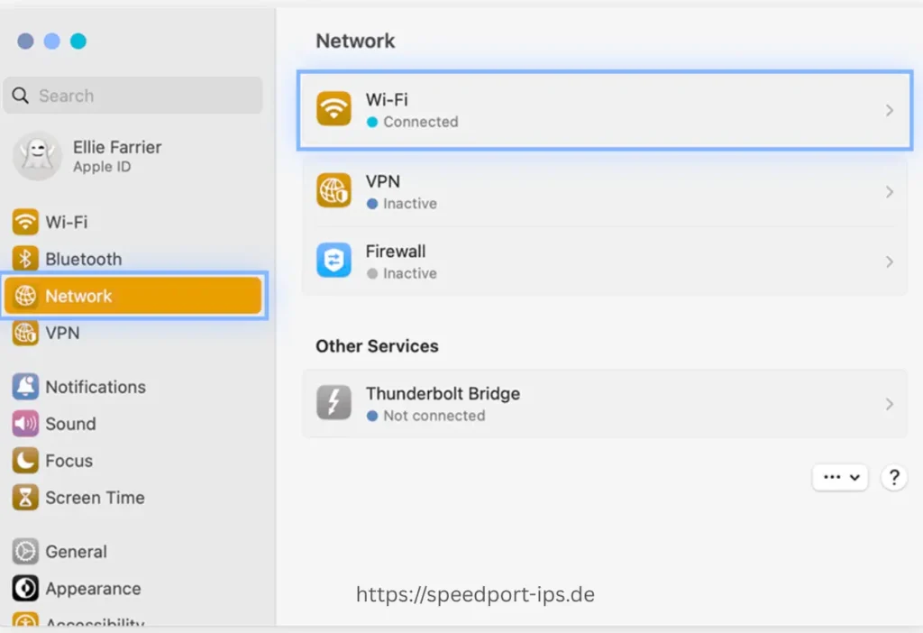Open Focus settings using the moon icon
Screen dimensions: 923x633
[x=24, y=461]
